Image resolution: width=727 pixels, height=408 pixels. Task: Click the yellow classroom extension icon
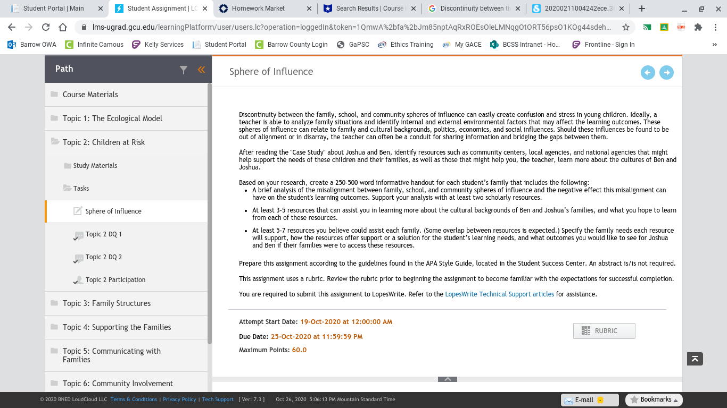coord(664,27)
